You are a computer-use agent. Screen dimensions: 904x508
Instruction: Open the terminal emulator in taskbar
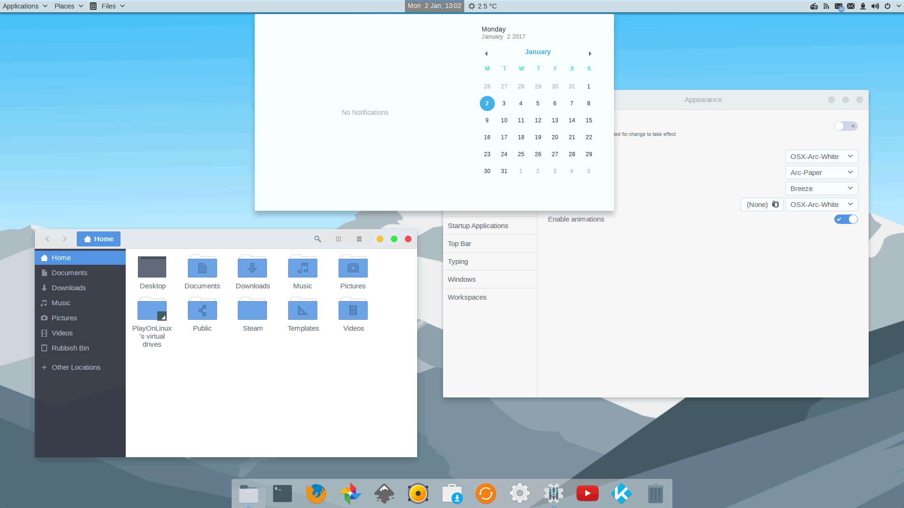click(x=282, y=494)
